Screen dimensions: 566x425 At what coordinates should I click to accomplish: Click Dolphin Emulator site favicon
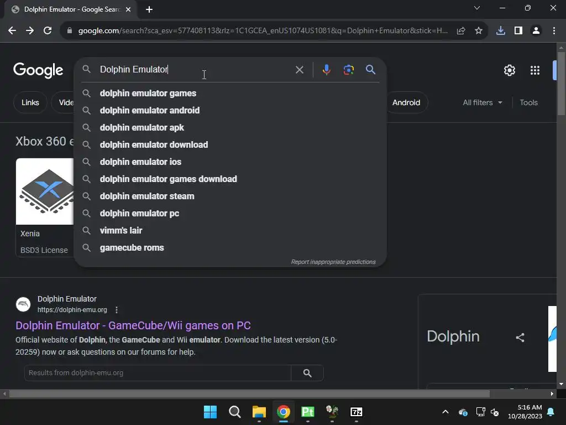tap(23, 304)
